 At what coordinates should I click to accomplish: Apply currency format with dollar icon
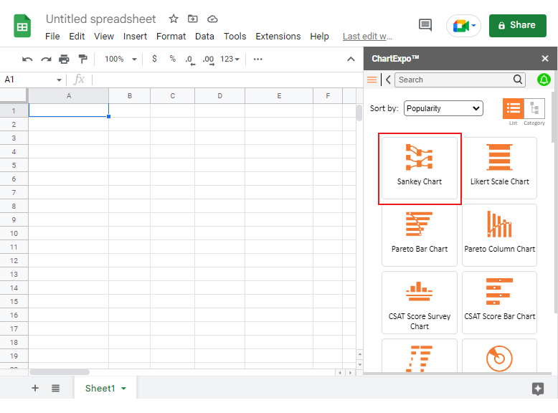(x=154, y=59)
